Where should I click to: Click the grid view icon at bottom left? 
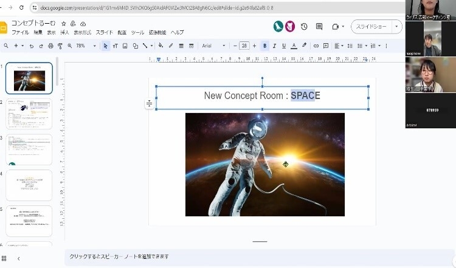click(x=5, y=258)
